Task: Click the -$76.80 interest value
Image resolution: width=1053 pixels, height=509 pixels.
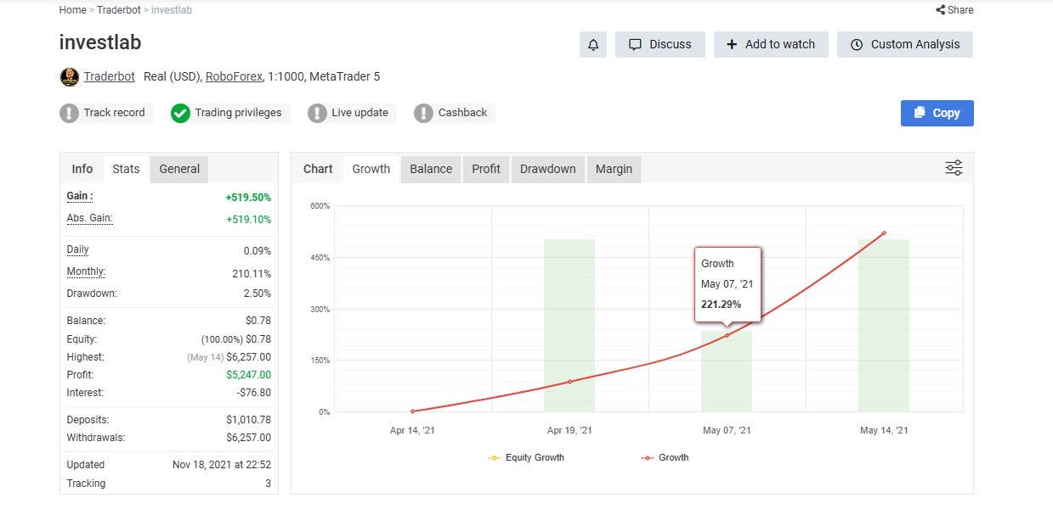Action: pos(253,393)
